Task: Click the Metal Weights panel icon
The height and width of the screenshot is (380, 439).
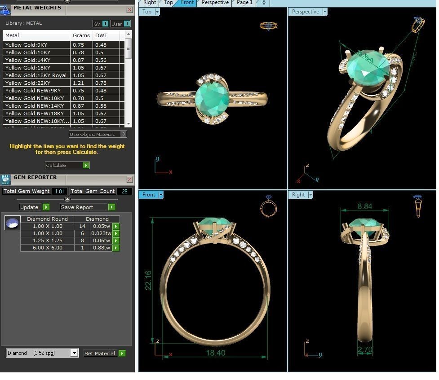Action: click(5, 10)
